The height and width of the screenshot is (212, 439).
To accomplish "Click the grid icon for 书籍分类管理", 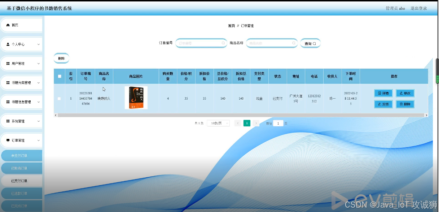I will click(x=8, y=83).
